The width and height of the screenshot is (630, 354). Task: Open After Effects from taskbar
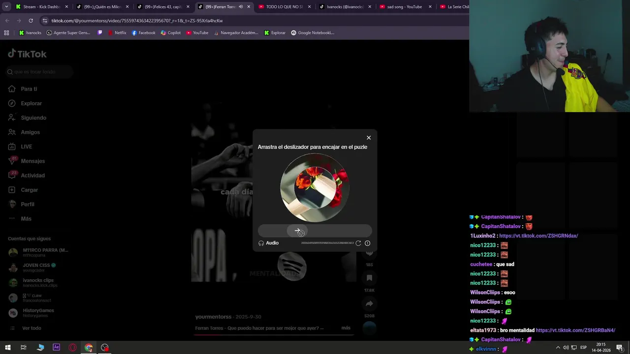pyautogui.click(x=56, y=348)
